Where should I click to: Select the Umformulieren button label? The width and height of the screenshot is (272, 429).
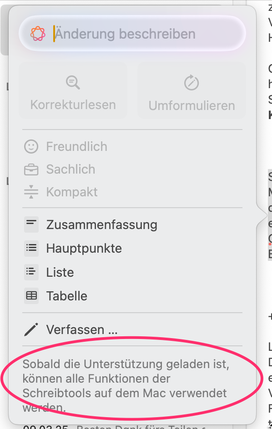192,105
